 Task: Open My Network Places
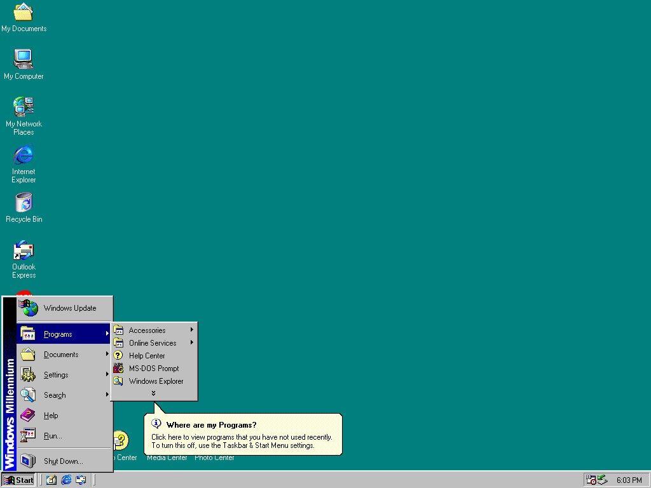click(24, 107)
